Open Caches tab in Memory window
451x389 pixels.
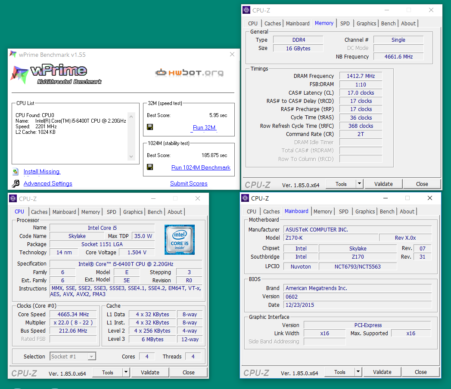point(273,24)
